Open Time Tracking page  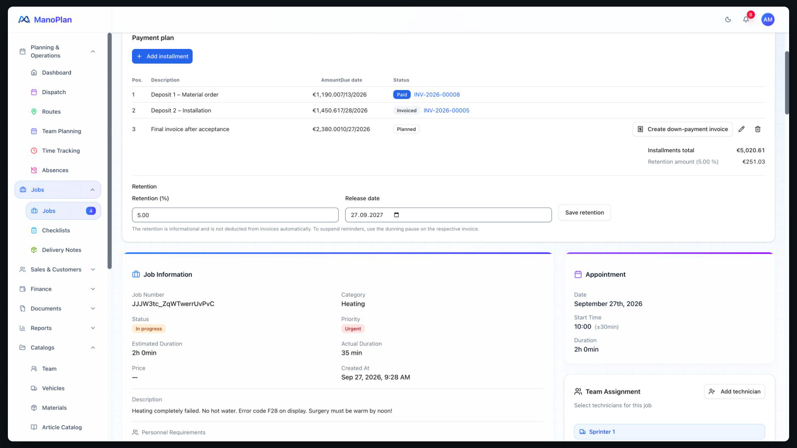tap(61, 151)
